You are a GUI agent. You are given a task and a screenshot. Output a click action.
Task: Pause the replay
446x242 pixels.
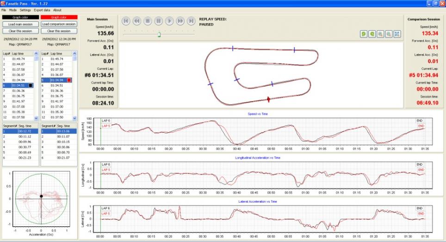coord(158,21)
